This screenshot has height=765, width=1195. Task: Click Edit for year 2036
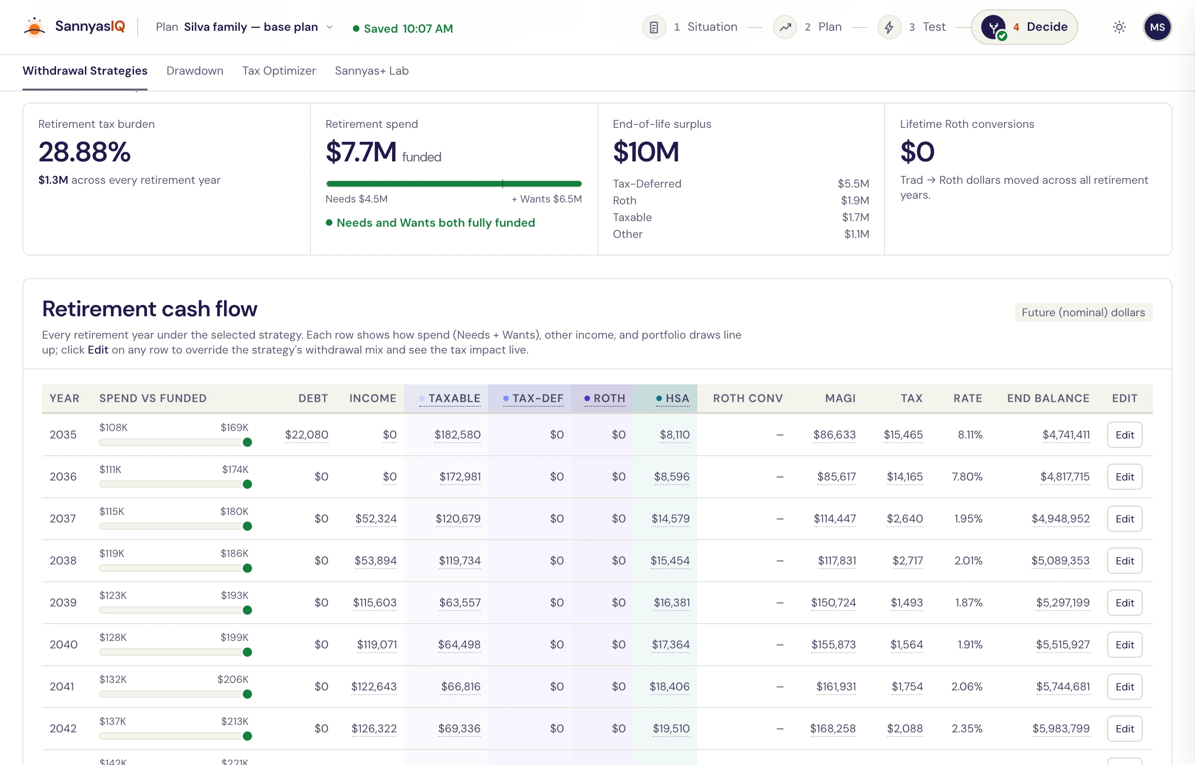coord(1125,477)
